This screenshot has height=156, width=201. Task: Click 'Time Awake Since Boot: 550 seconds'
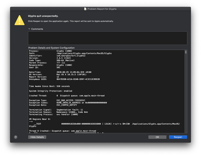(x=49, y=86)
